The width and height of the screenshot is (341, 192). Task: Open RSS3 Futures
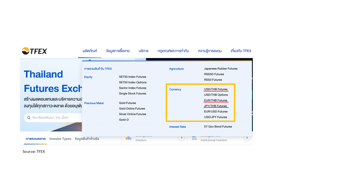click(213, 80)
